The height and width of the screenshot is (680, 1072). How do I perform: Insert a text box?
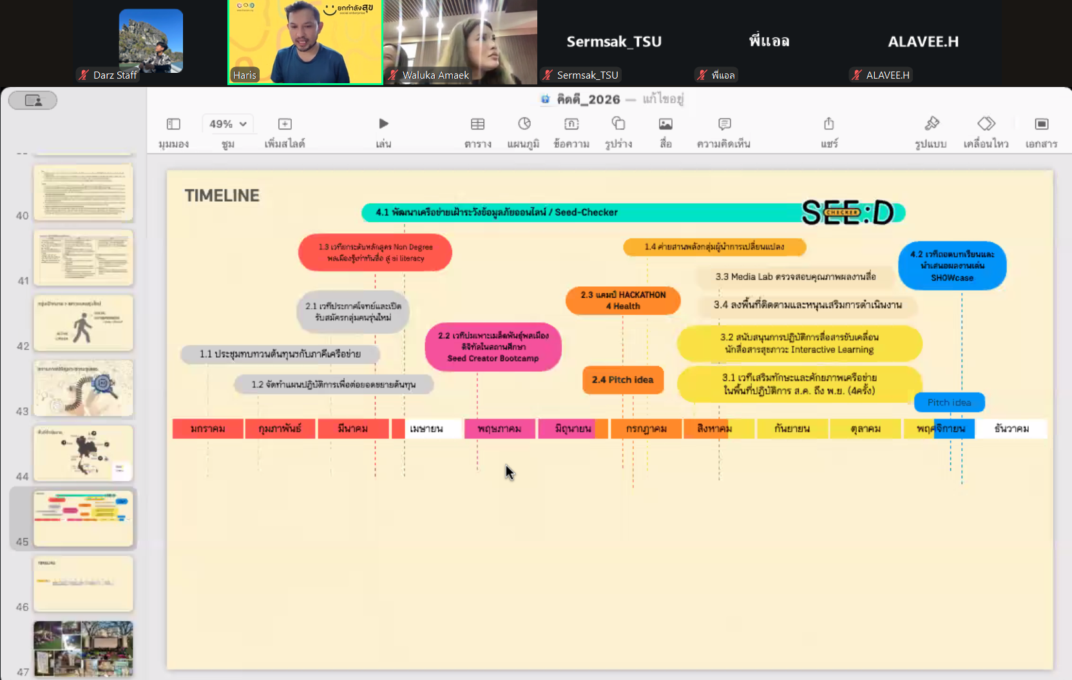pyautogui.click(x=571, y=124)
